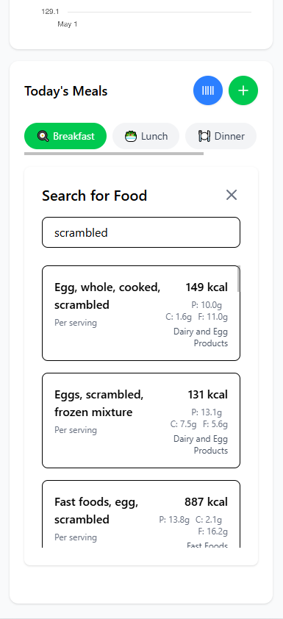
Task: Open the blue barcode scanner button
Action: (x=208, y=90)
